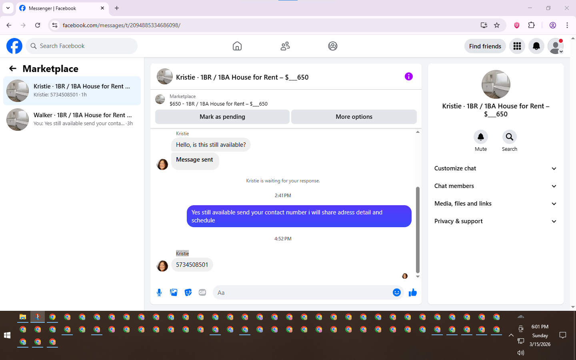Open the Facebook logo home link
Screen dimensions: 576x360
(14, 46)
